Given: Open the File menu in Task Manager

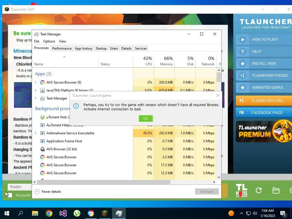Looking at the screenshot, I should point(36,41).
